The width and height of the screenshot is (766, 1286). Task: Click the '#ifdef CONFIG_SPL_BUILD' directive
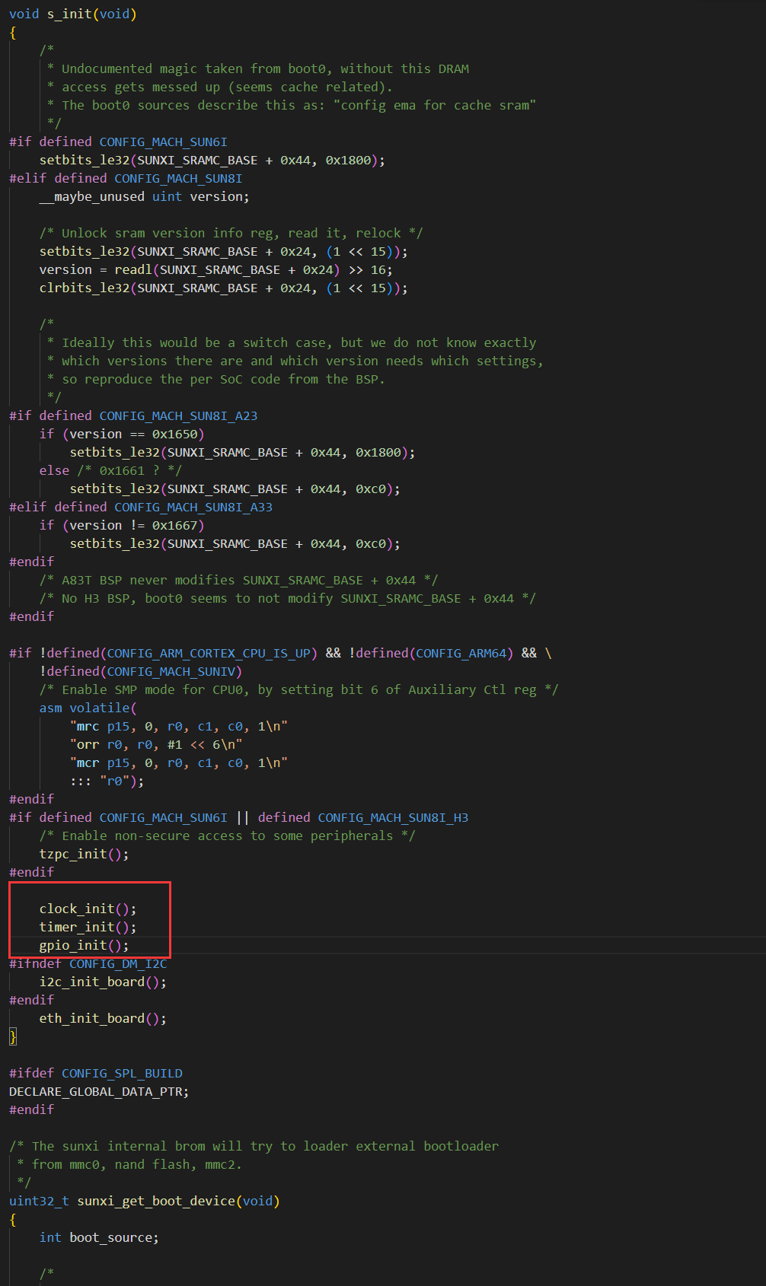pos(96,1073)
